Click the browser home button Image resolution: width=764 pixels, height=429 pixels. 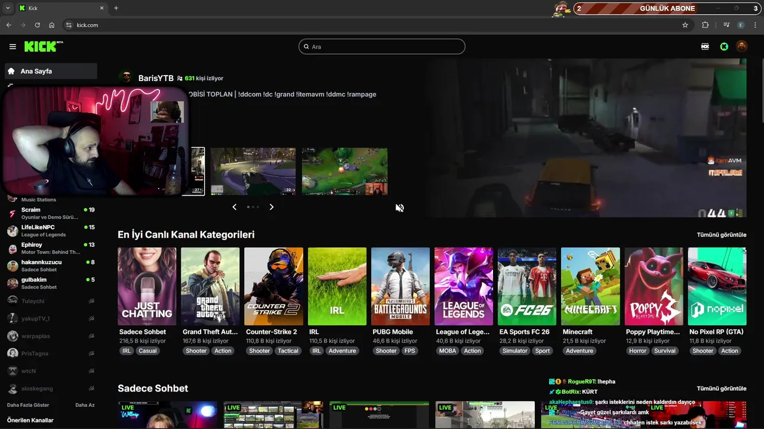pos(52,25)
